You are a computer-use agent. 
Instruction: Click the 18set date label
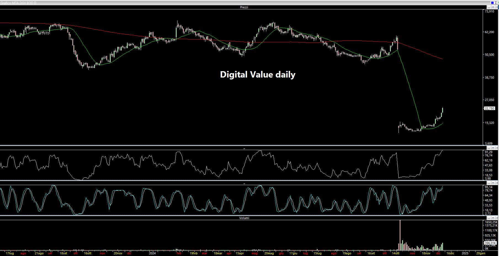(x=63, y=253)
